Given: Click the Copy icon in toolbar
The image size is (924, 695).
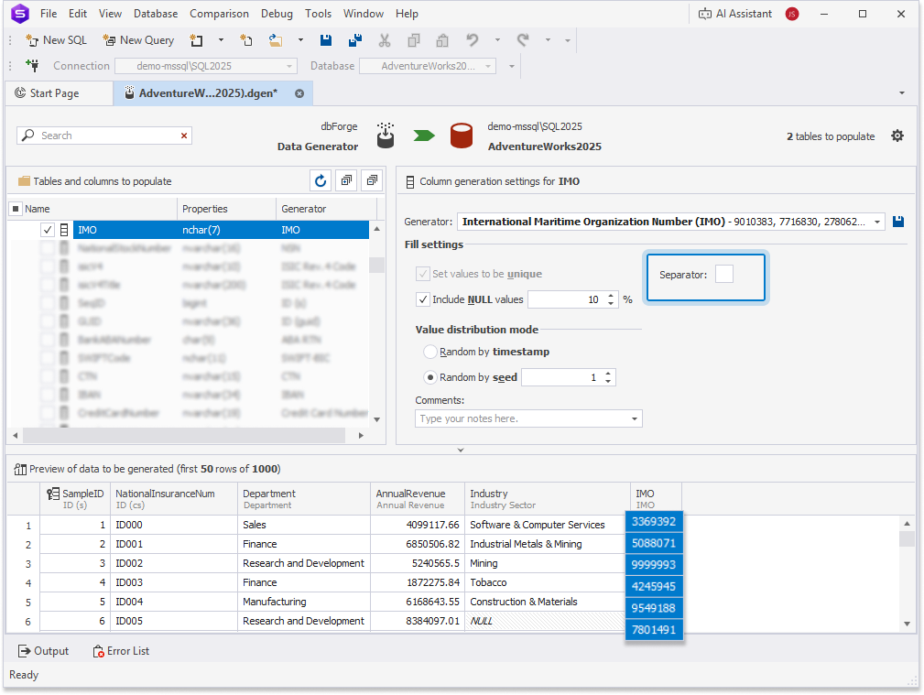Looking at the screenshot, I should (414, 40).
